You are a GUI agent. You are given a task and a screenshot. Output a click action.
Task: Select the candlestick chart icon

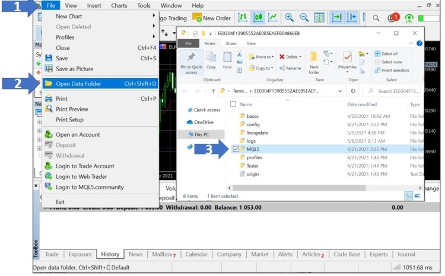[258, 18]
